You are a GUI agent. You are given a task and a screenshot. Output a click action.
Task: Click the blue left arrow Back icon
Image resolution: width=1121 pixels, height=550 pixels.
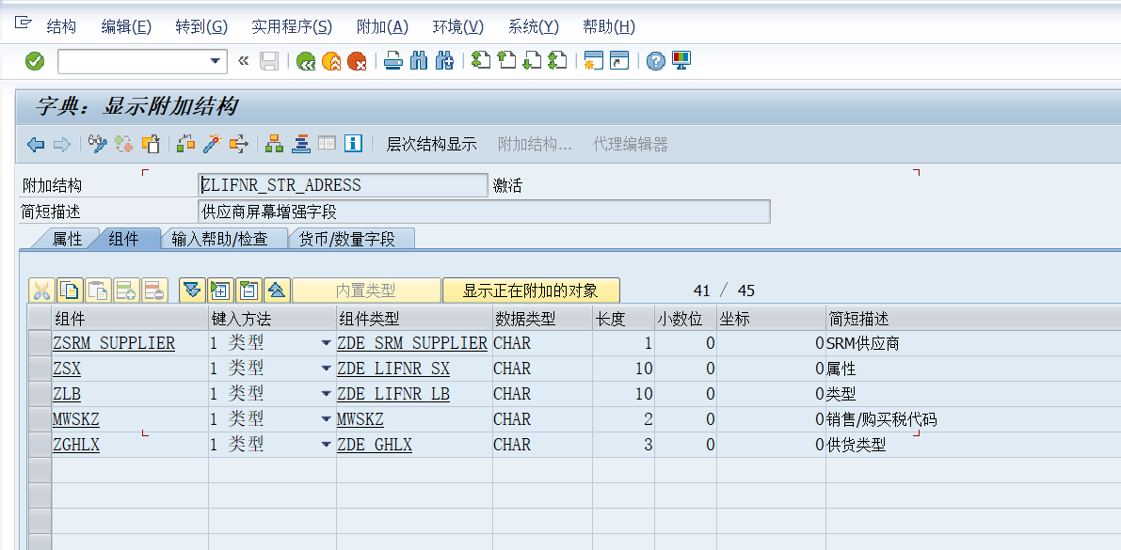(x=36, y=144)
